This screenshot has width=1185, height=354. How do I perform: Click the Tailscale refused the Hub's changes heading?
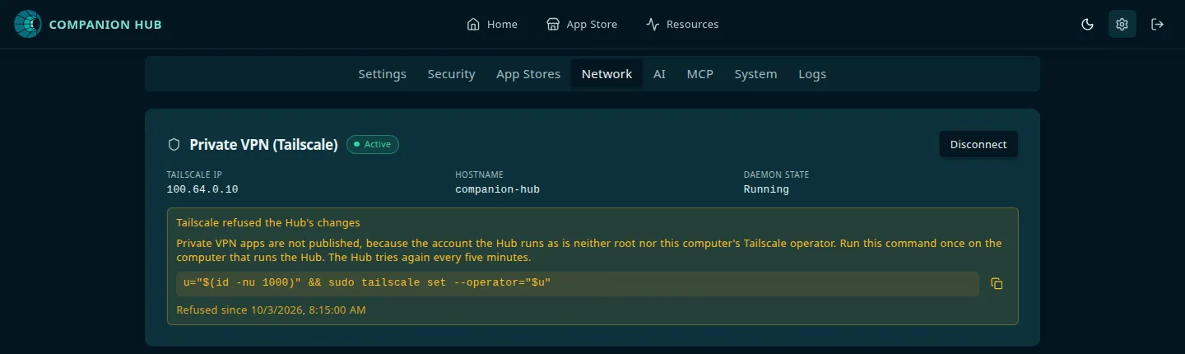(x=268, y=222)
